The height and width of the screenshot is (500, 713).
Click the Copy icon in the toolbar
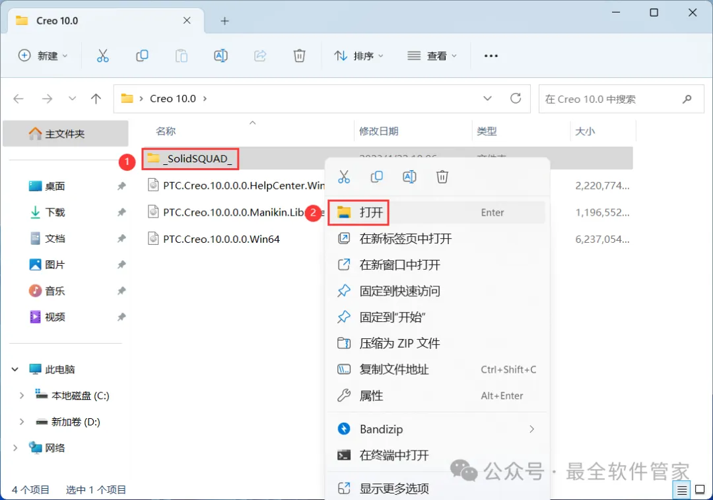pyautogui.click(x=142, y=56)
